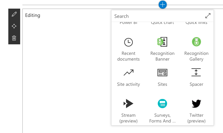Viewport: 223px width, 133px height.
Task: Choose the Recognition Banner web part
Action: 163,49
